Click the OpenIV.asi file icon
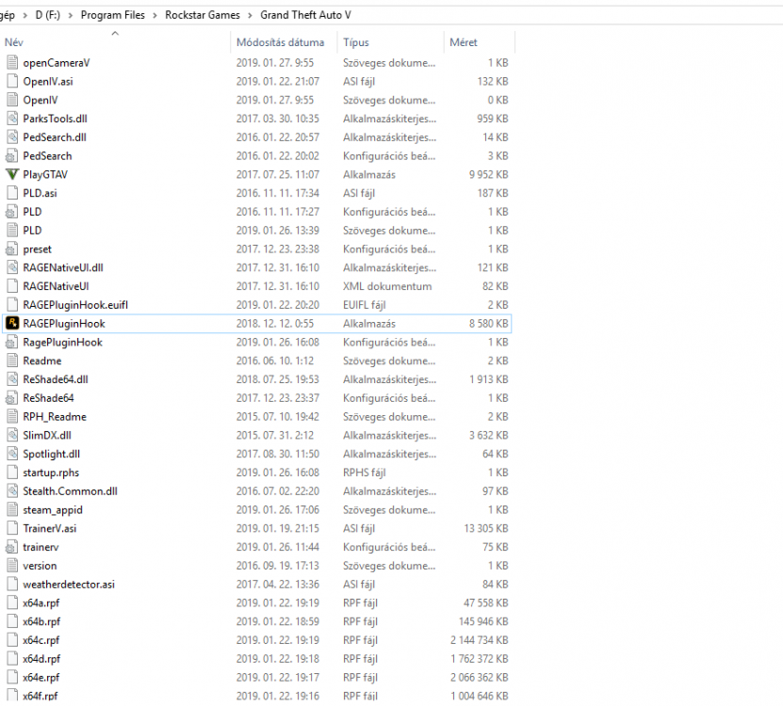Screen dimensions: 783x706 pos(12,81)
